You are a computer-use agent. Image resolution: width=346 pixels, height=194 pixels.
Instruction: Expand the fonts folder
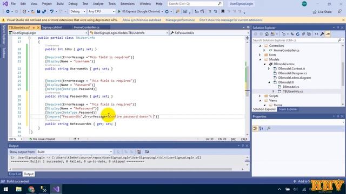pyautogui.click(x=260, y=55)
